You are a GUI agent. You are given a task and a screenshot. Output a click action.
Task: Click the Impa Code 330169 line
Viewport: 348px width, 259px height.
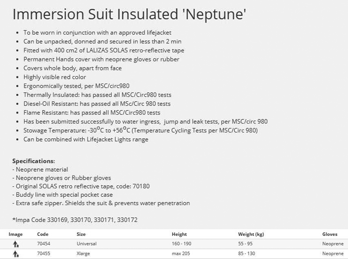[75, 220]
